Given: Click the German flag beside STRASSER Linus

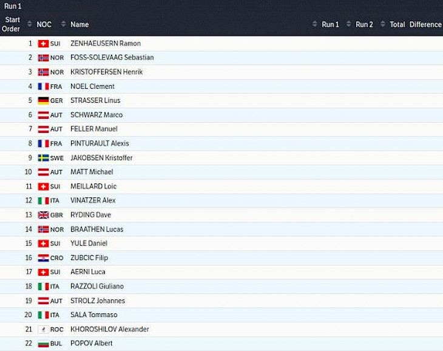Looking at the screenshot, I should [43, 101].
